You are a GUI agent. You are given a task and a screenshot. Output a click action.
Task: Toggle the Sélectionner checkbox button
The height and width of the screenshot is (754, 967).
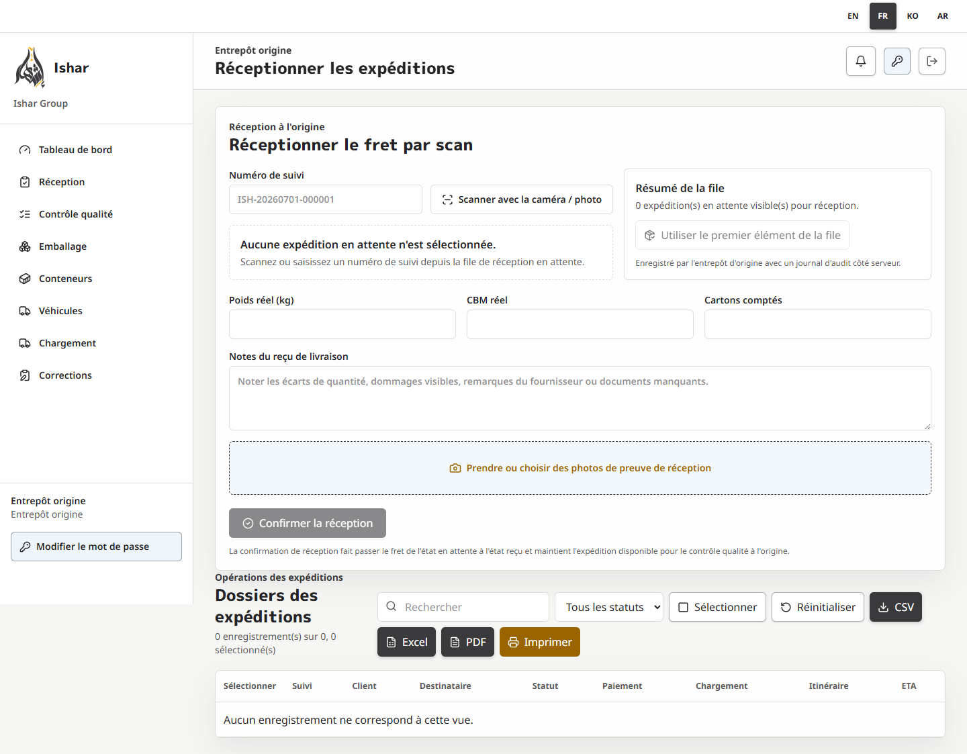click(x=717, y=607)
